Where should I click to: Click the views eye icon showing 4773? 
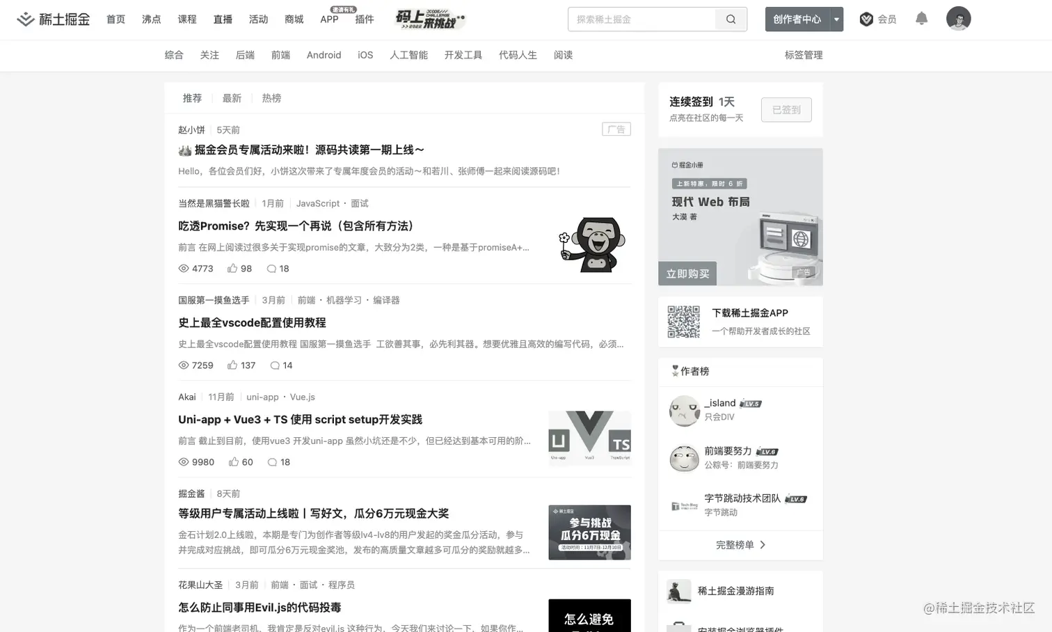pos(184,269)
